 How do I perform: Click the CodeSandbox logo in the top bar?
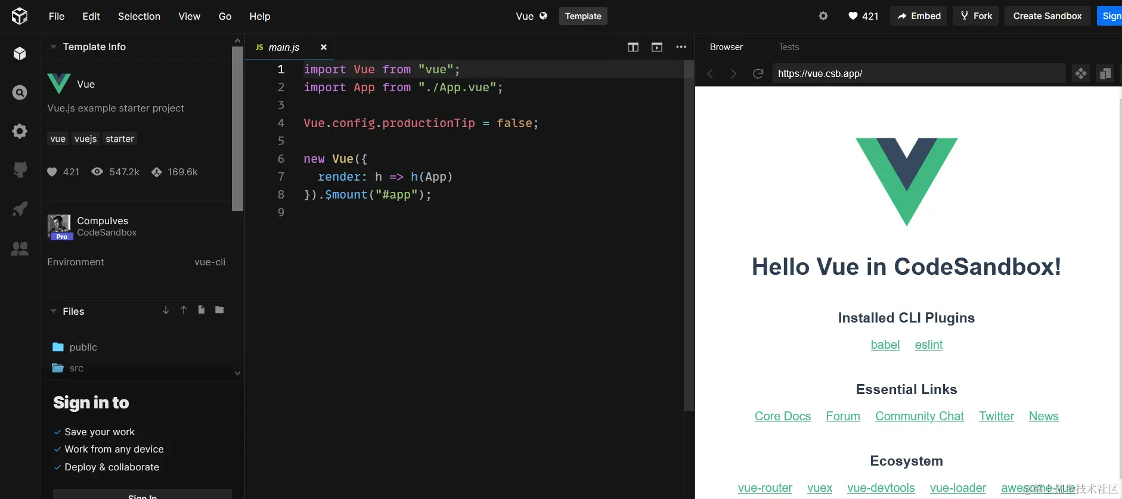pyautogui.click(x=20, y=16)
